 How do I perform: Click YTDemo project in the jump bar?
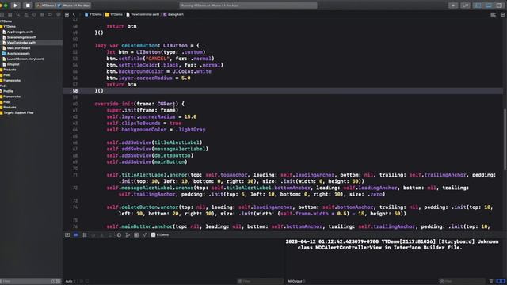(93, 14)
